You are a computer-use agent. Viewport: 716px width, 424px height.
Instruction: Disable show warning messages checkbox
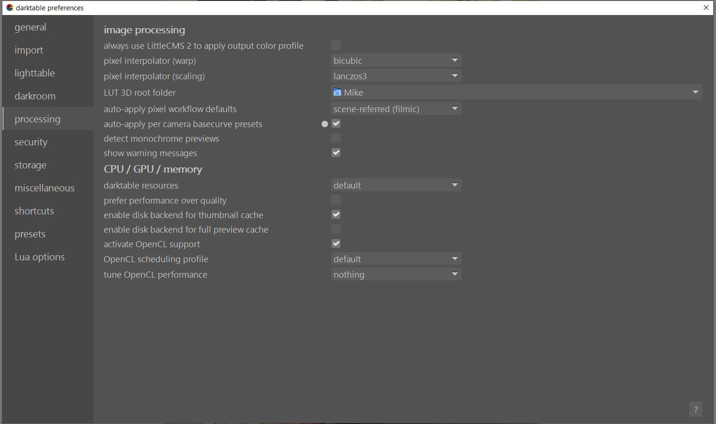click(x=336, y=153)
